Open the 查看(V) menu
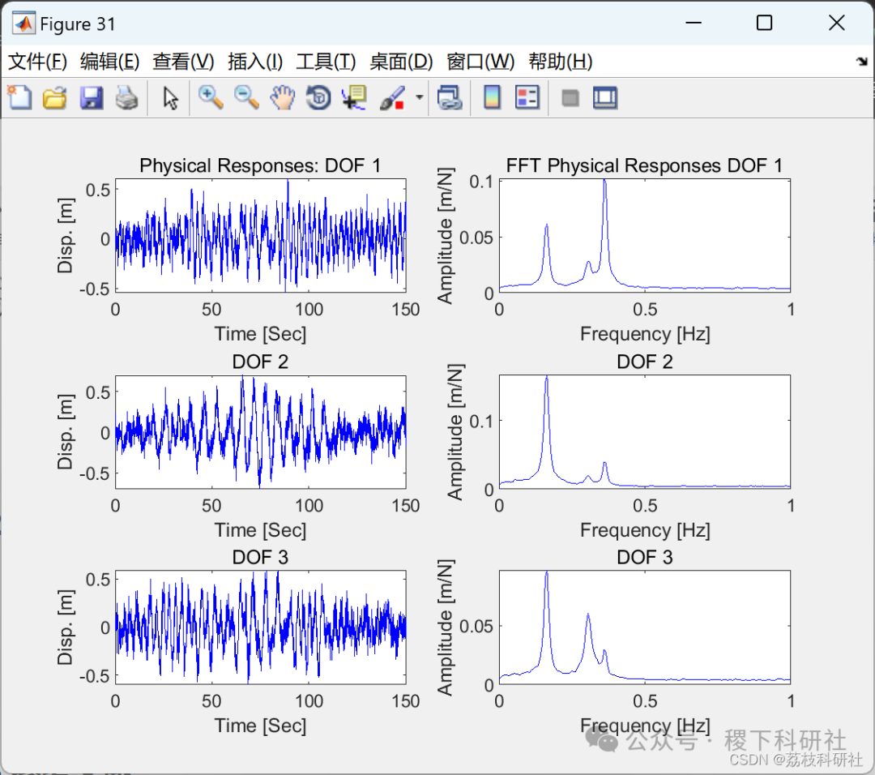Viewport: 875px width, 775px height. (x=183, y=62)
